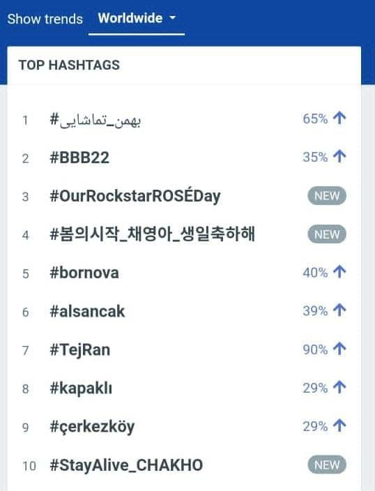This screenshot has height=491, width=375.
Task: Open the #BBB22 hashtag
Action: click(x=79, y=158)
